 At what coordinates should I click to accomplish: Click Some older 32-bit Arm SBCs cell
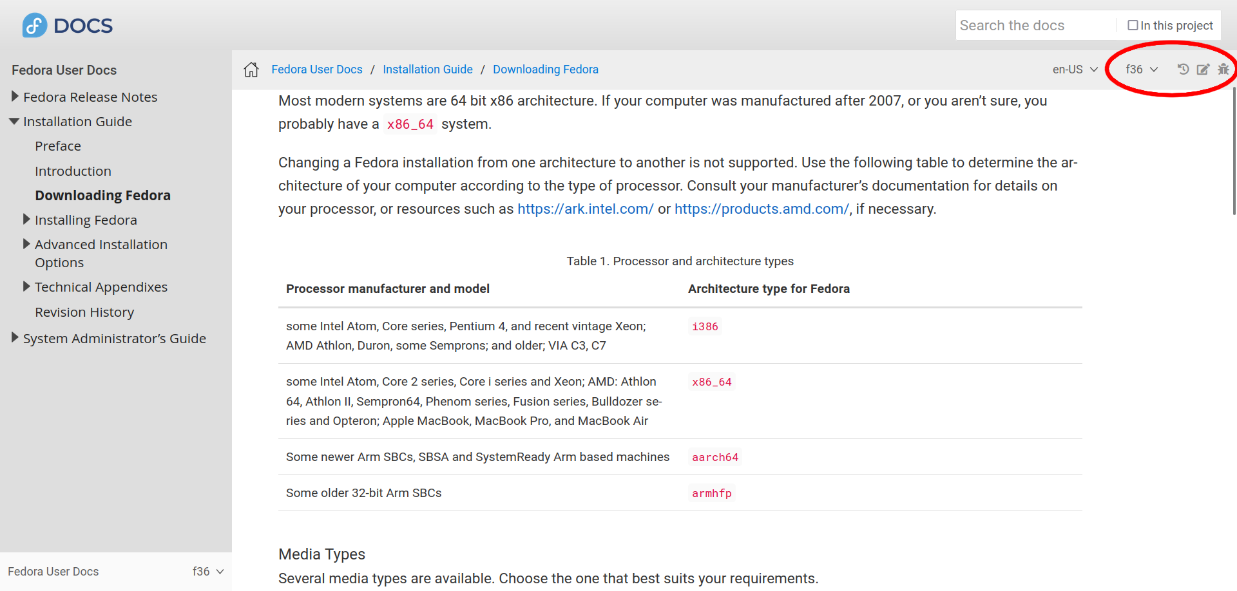364,493
